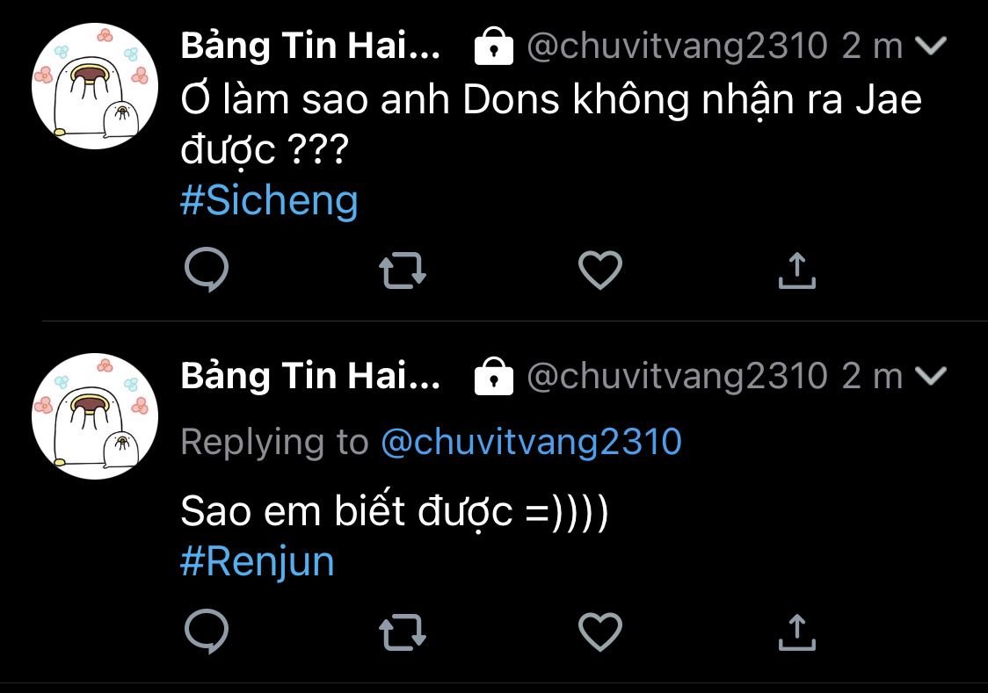Screen dimensions: 988x693
Task: Open the @chuvitvang2310 mention in Replying to
Action: (x=531, y=442)
